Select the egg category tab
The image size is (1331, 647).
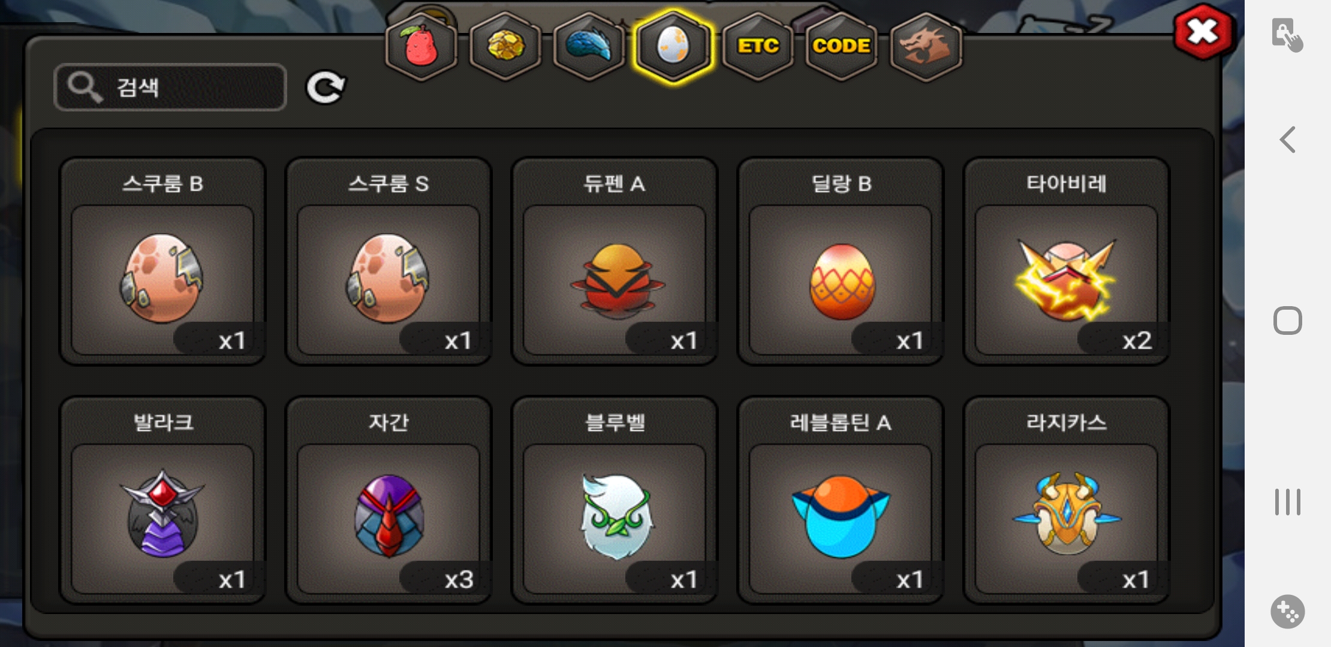(x=673, y=46)
